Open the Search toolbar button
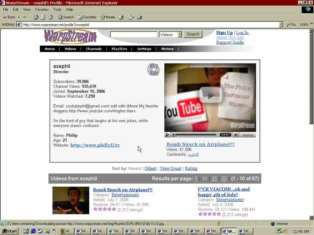The image size is (314, 235). 66,17
